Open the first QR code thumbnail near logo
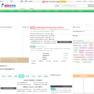94x94 pixels. point(23,5)
